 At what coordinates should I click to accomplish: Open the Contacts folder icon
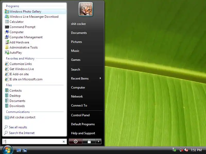point(7,91)
